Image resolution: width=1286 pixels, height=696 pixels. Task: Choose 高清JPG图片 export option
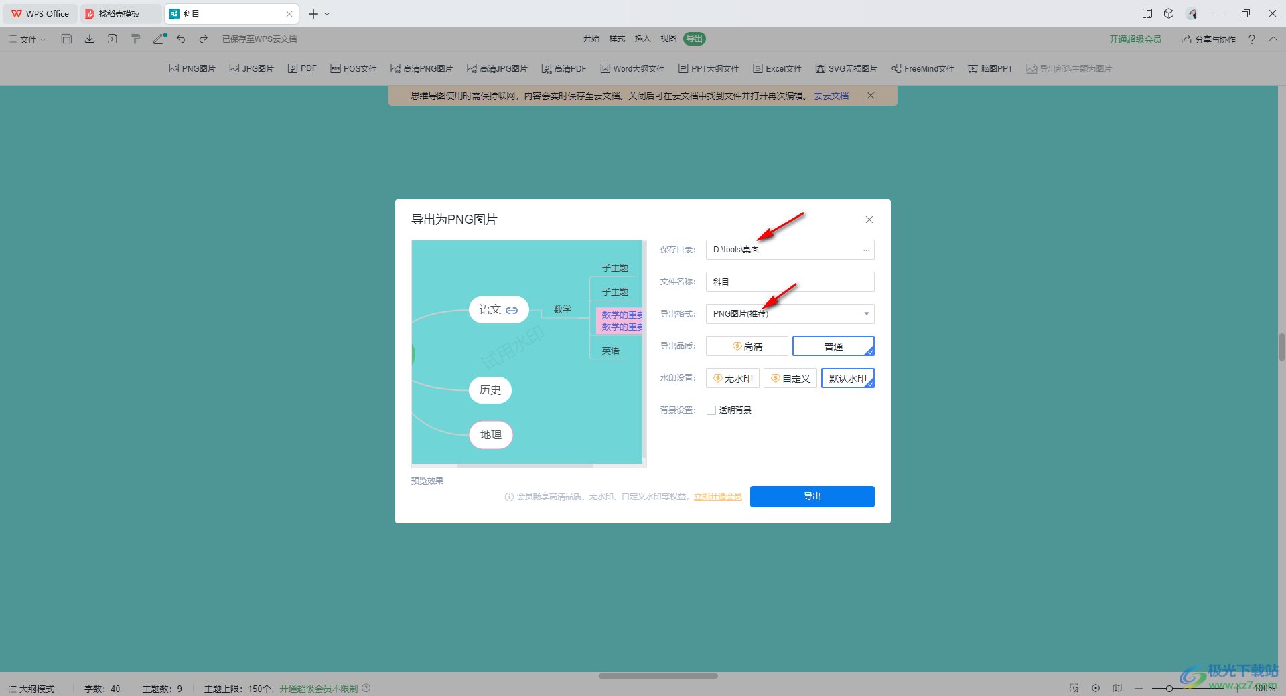pos(498,68)
